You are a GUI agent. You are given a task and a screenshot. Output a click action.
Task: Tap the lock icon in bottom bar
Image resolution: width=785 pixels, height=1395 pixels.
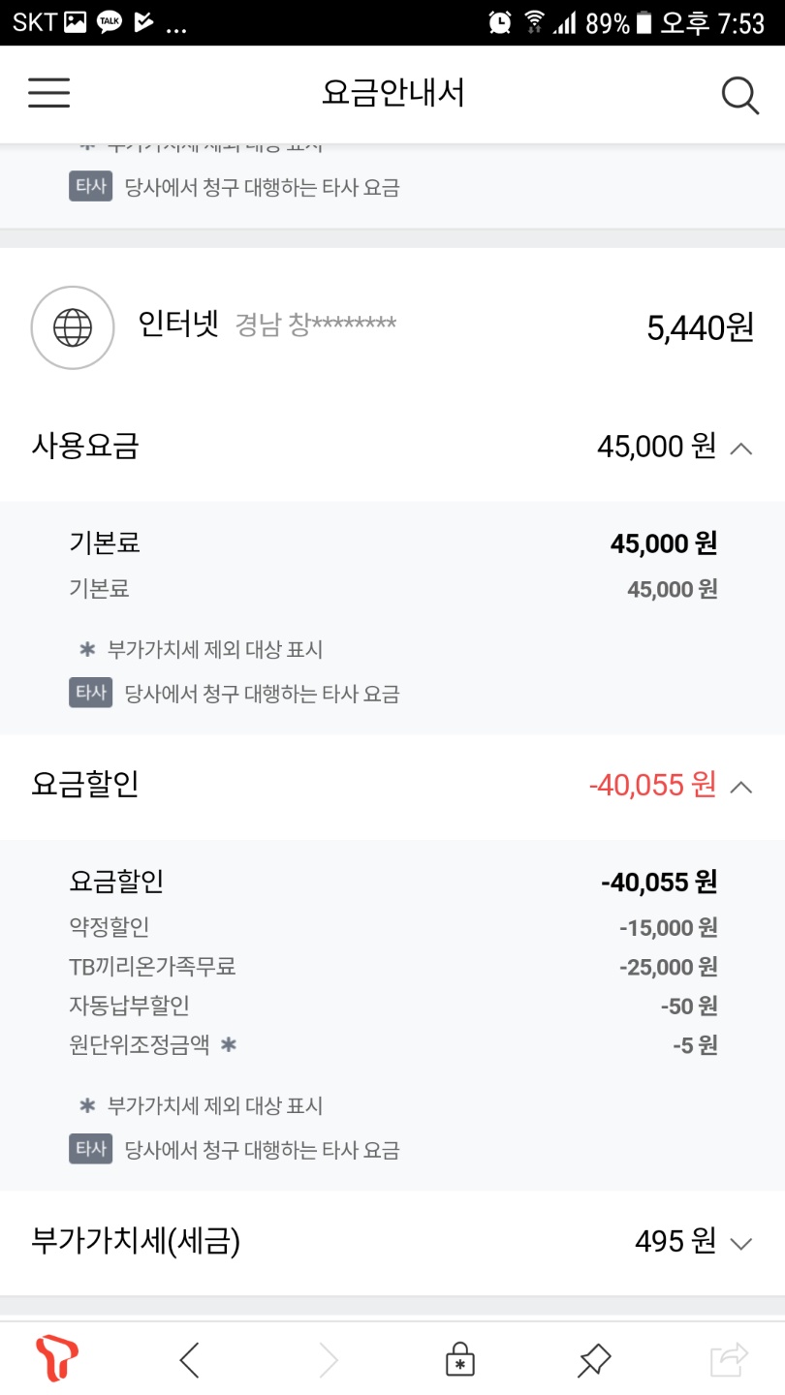pos(459,1360)
